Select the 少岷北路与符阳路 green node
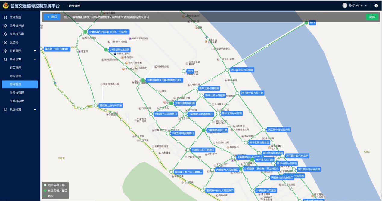The height and width of the screenshot is (201, 382). pyautogui.click(x=171, y=103)
